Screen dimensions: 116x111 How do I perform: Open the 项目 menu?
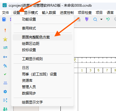99,13
